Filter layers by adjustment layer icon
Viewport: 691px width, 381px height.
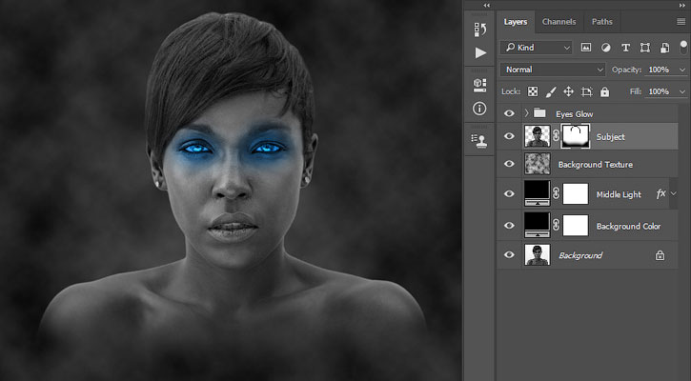click(606, 48)
